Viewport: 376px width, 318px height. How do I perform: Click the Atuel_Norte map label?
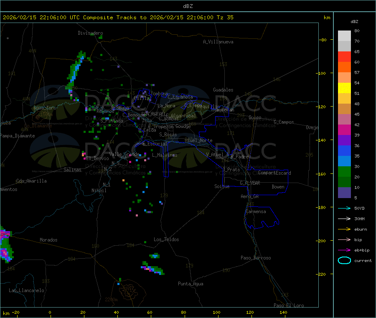[x=198, y=140]
